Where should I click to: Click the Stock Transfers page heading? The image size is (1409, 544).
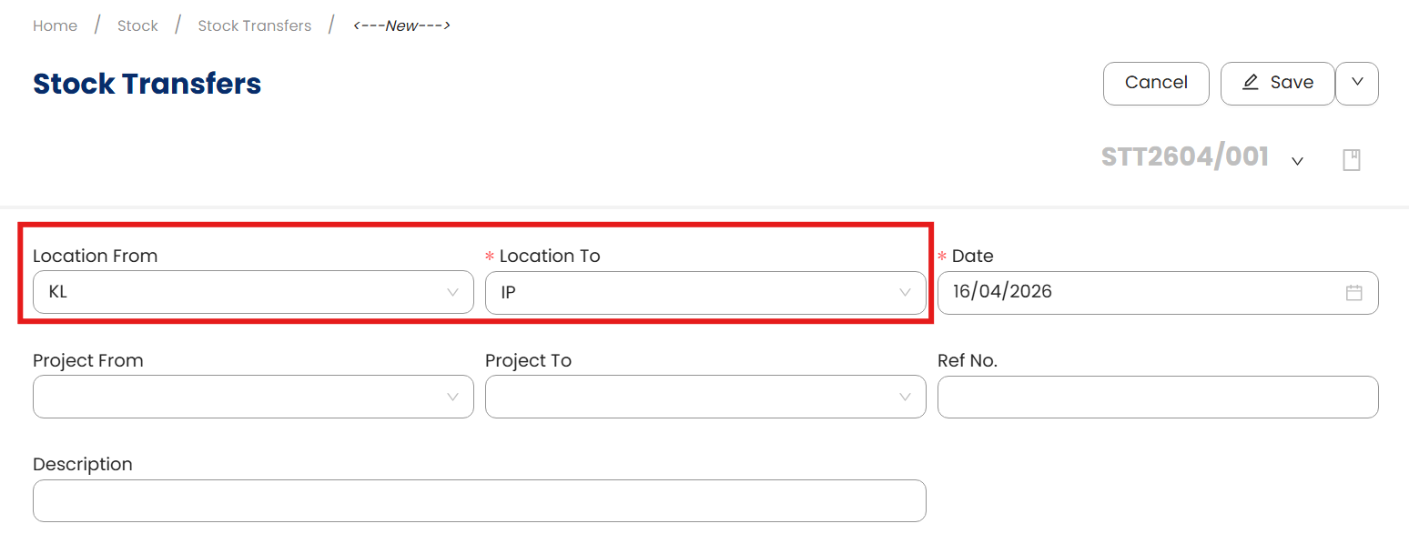tap(147, 84)
